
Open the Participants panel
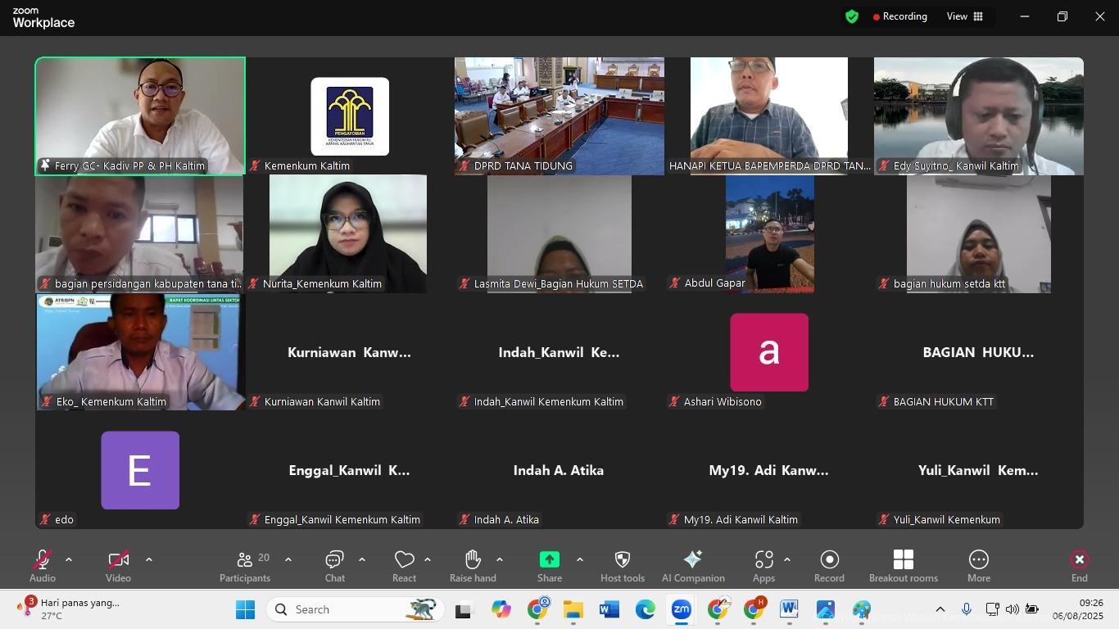pos(244,566)
